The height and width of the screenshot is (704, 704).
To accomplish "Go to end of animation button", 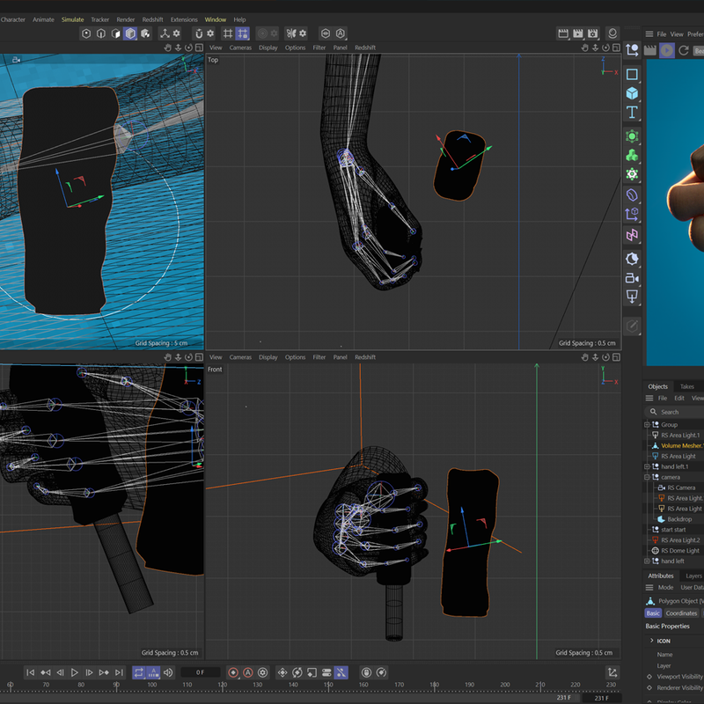I will (x=119, y=672).
